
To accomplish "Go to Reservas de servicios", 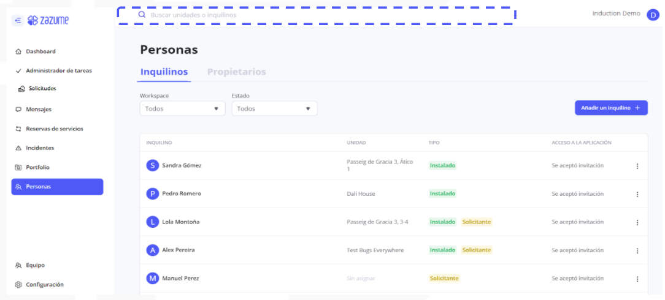I will tap(54, 129).
